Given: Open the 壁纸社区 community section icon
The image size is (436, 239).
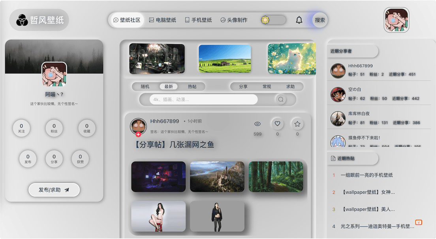Looking at the screenshot, I should tap(116, 20).
